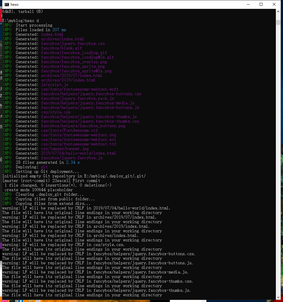Image resolution: width=283 pixels, height=302 pixels.
Task: Click the "Setting up Git deployment..." line
Action: pyautogui.click(x=47, y=171)
